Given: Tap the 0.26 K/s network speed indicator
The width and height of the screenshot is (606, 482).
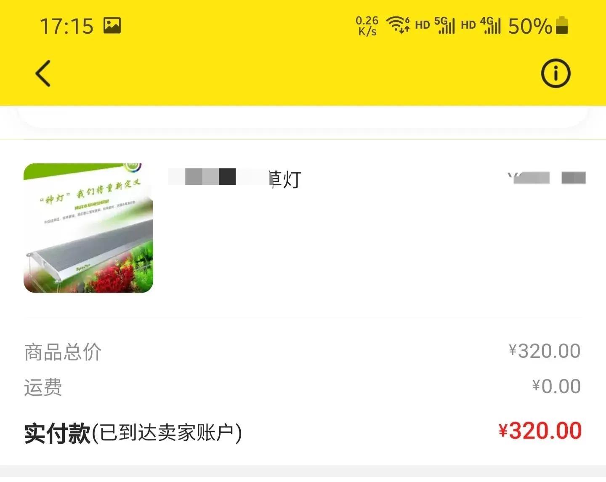Looking at the screenshot, I should point(367,26).
